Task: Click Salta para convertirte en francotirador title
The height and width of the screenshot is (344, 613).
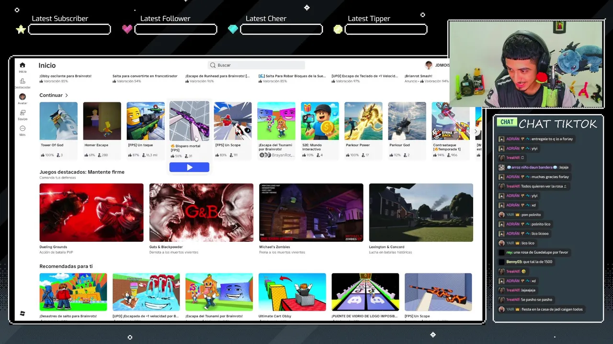Action: [x=145, y=76]
